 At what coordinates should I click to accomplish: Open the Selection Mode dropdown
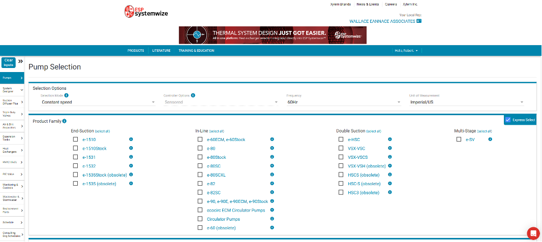(x=98, y=102)
